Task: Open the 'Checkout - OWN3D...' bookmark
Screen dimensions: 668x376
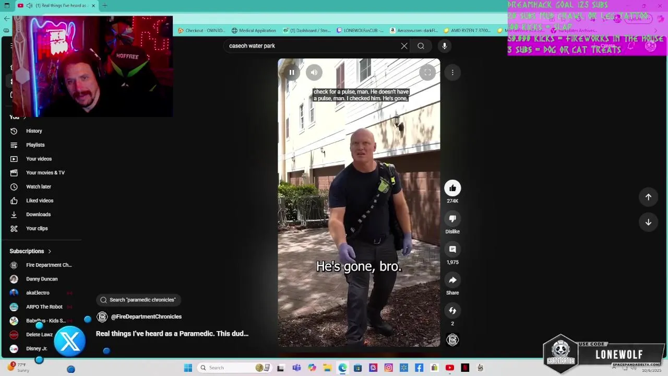Action: [x=201, y=30]
